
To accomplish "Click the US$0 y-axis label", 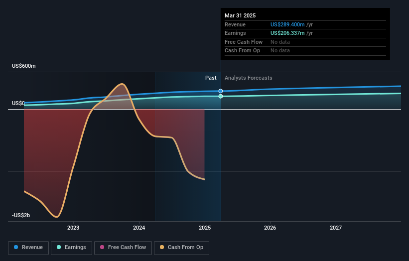I will click(x=18, y=103).
